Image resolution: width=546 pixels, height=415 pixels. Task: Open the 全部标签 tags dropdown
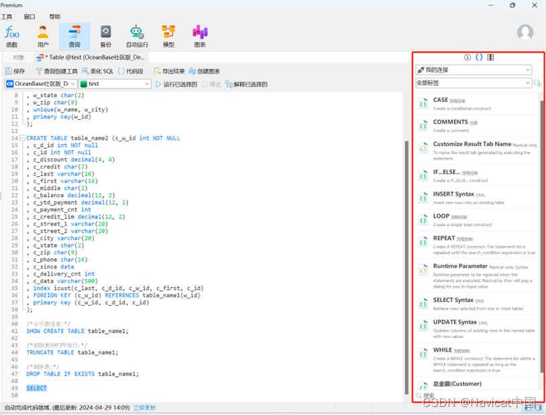(474, 83)
